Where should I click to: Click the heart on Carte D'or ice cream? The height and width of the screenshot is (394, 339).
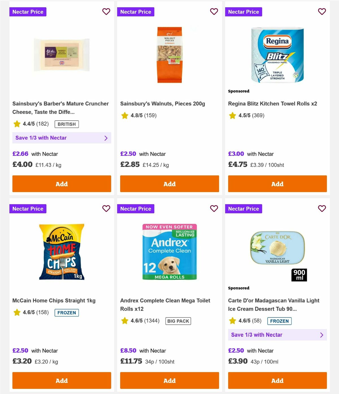(322, 209)
